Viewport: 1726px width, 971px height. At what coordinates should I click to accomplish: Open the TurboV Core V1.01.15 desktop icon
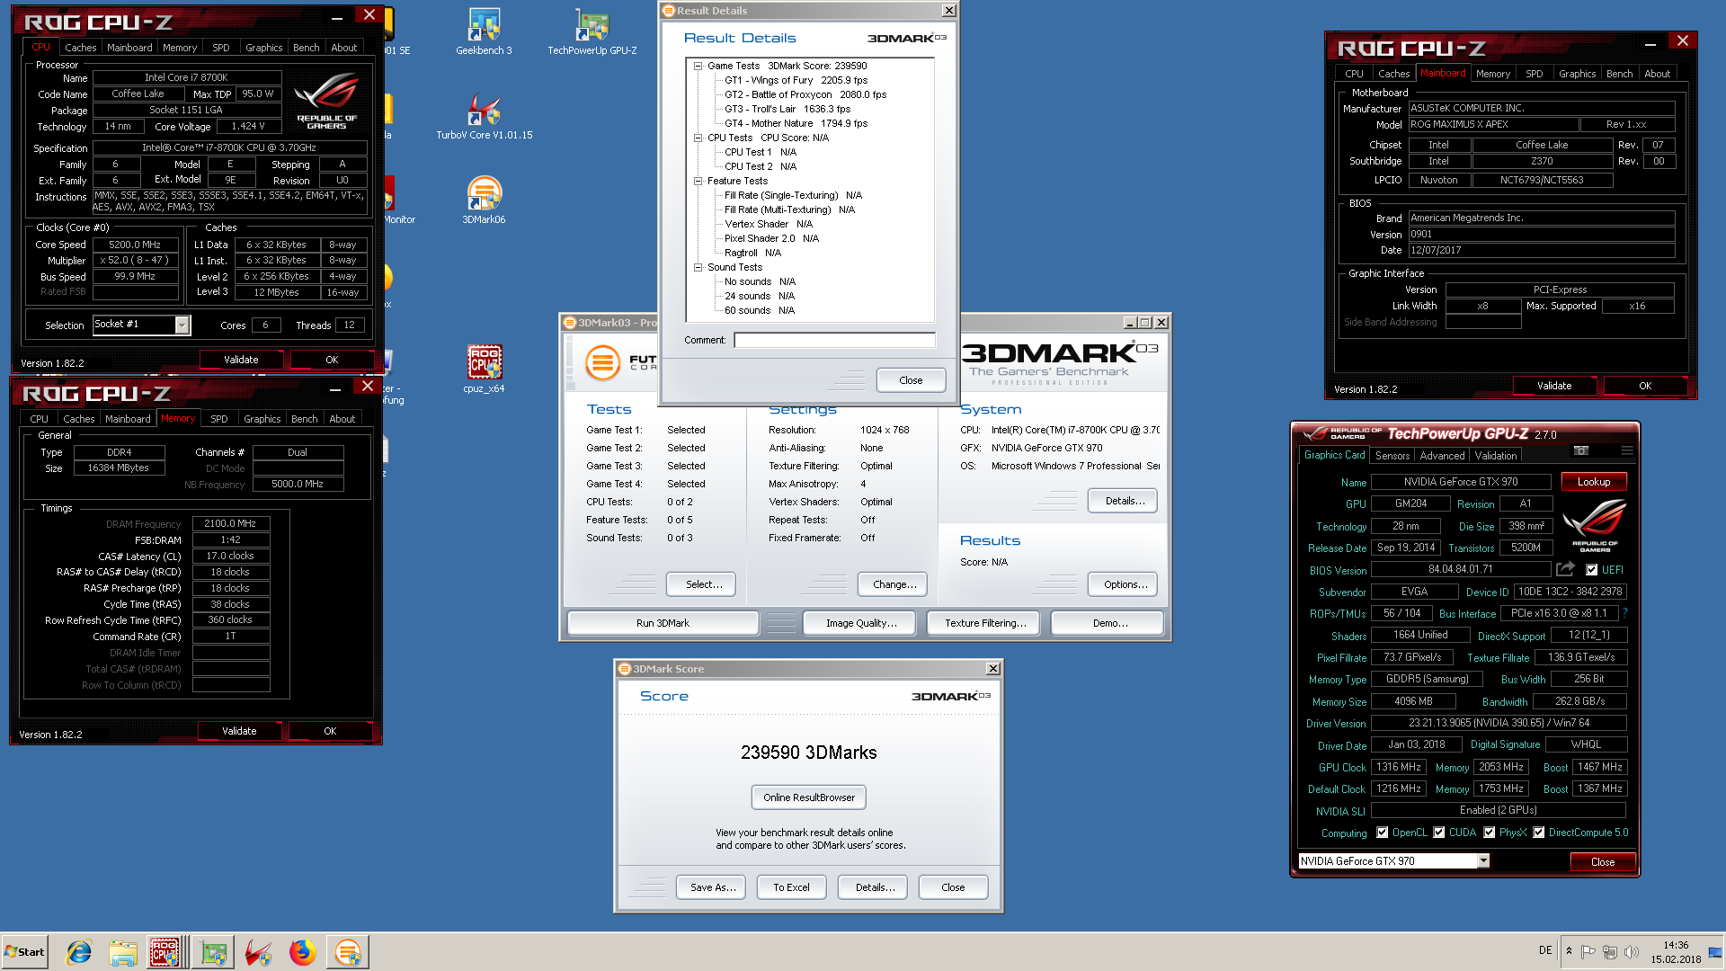tap(484, 117)
